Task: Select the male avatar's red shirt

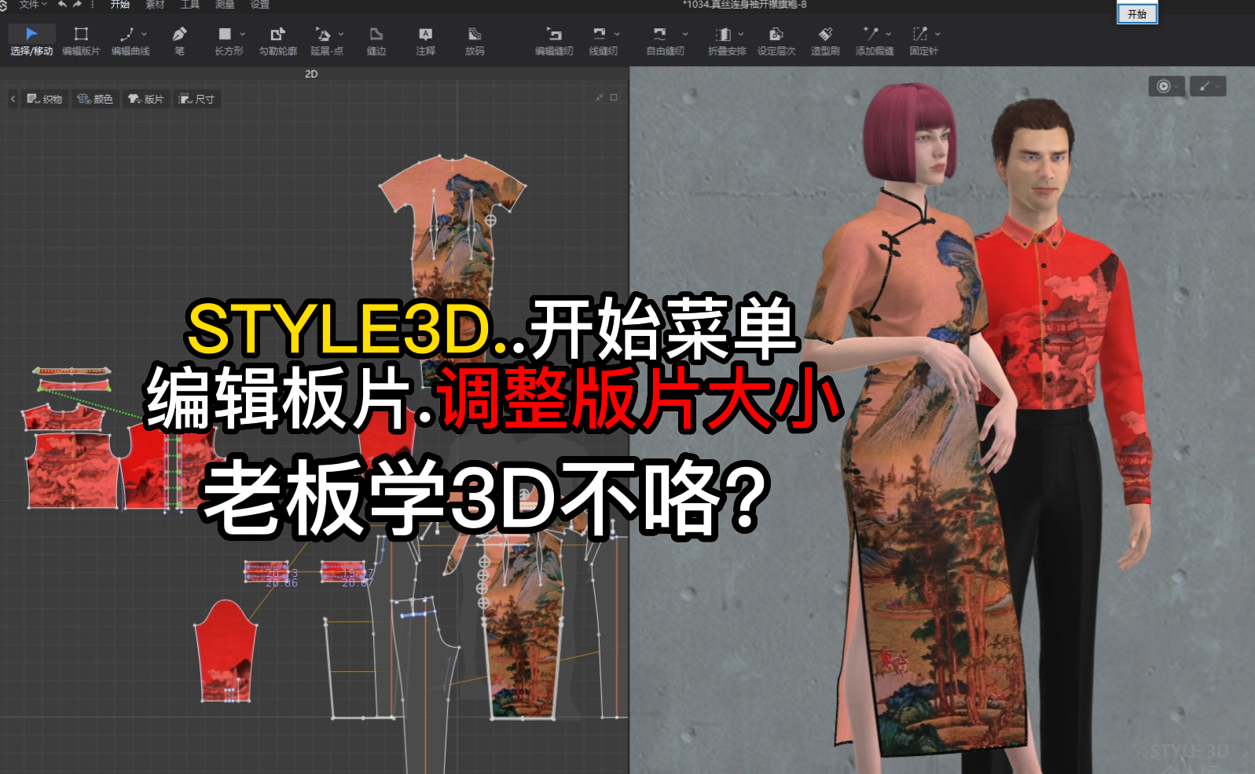Action: (x=1053, y=322)
